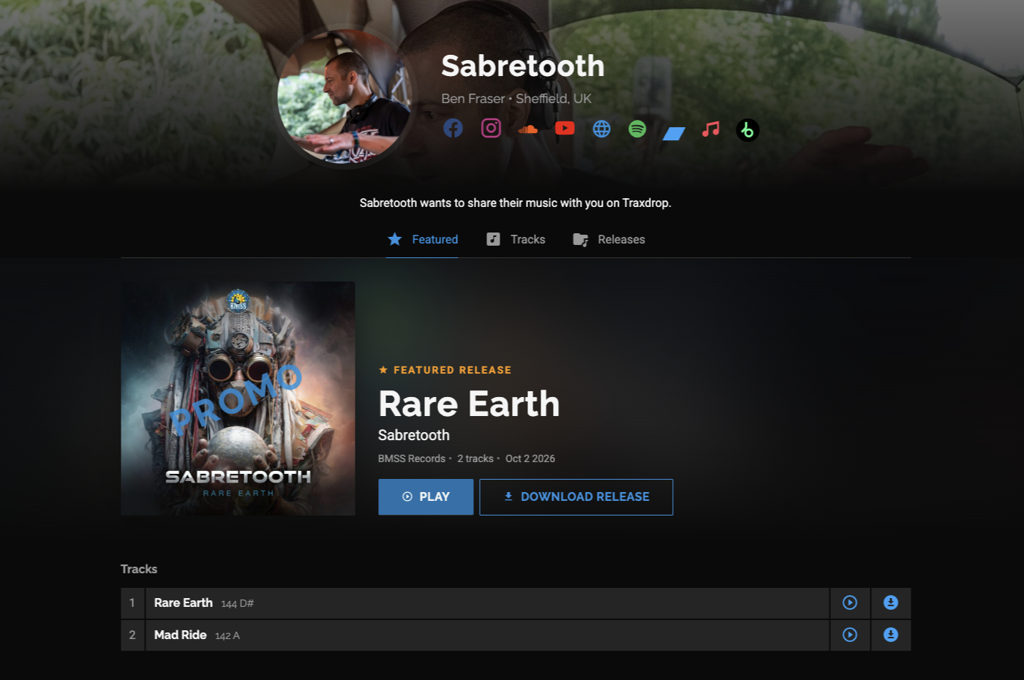The image size is (1024, 680).
Task: Click 'Ben Fraser · Sheffield, UK' text
Action: [x=516, y=99]
